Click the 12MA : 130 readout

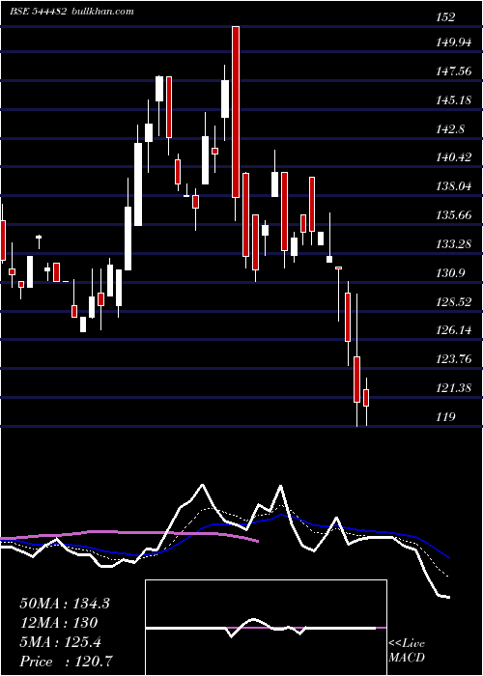tap(59, 623)
